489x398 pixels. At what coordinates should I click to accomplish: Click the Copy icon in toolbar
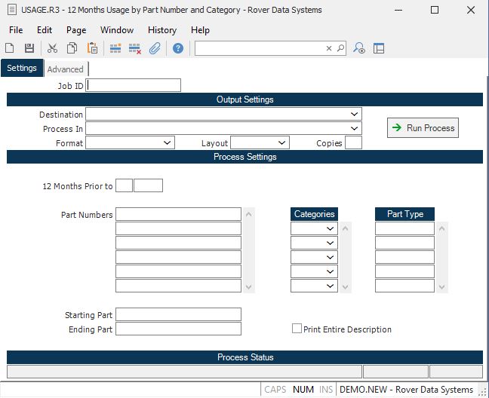72,48
